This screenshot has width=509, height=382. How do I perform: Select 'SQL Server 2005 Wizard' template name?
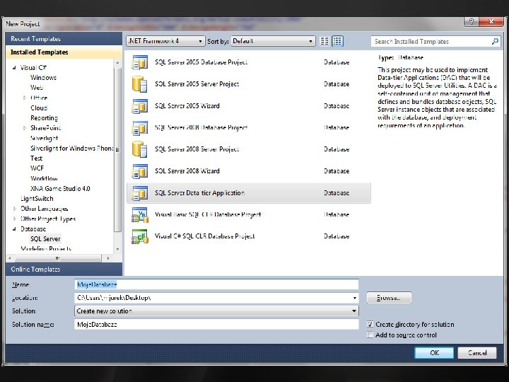187,105
